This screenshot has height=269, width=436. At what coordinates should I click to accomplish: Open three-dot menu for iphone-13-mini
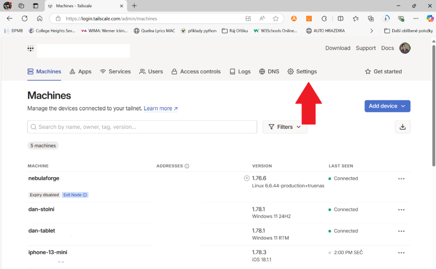[401, 253]
